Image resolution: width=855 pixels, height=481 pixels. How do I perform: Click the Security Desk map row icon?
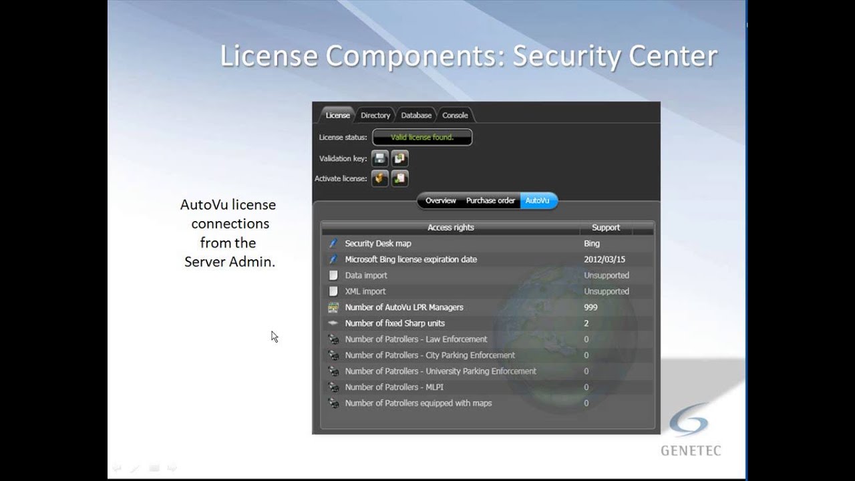point(333,243)
